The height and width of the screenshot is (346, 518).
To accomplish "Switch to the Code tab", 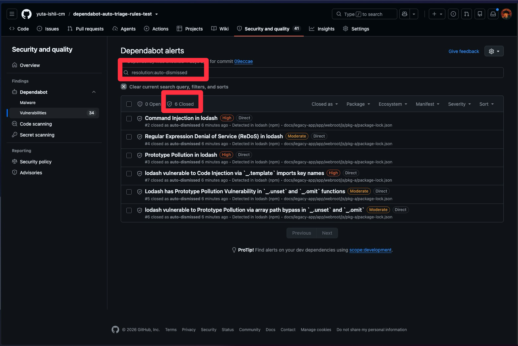I will 19,29.
